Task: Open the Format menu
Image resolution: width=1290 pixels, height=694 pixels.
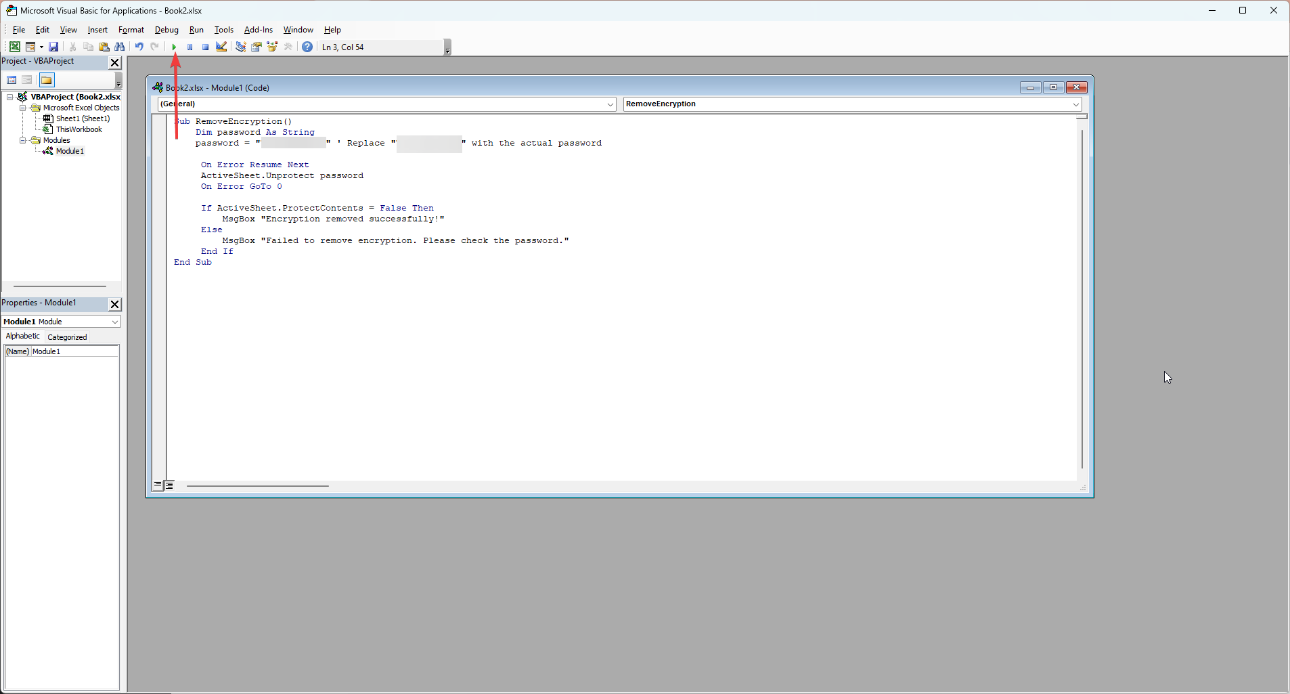Action: click(131, 30)
